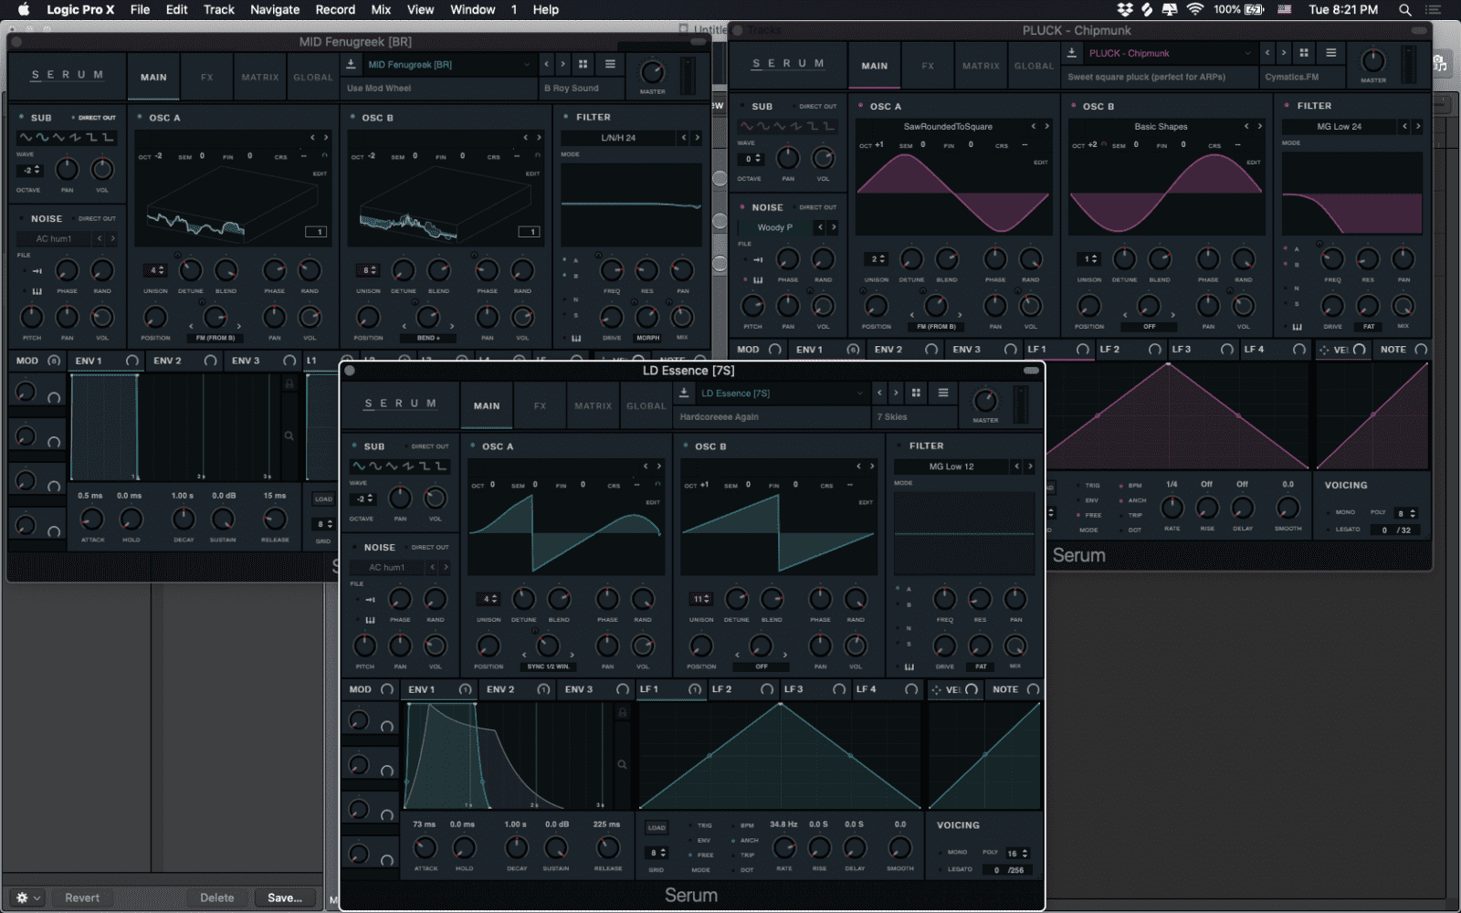Open the Navigate menu in menu bar
1461x913 pixels.
pos(275,10)
